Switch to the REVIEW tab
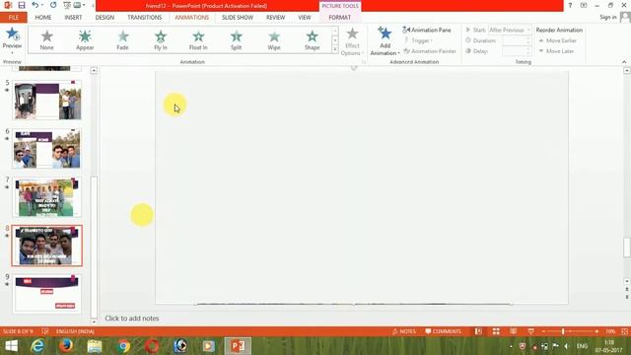This screenshot has width=631, height=355. 275,18
